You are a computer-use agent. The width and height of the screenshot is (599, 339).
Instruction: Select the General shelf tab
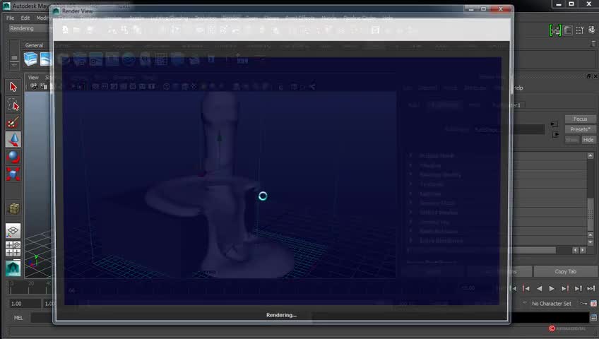[34, 45]
